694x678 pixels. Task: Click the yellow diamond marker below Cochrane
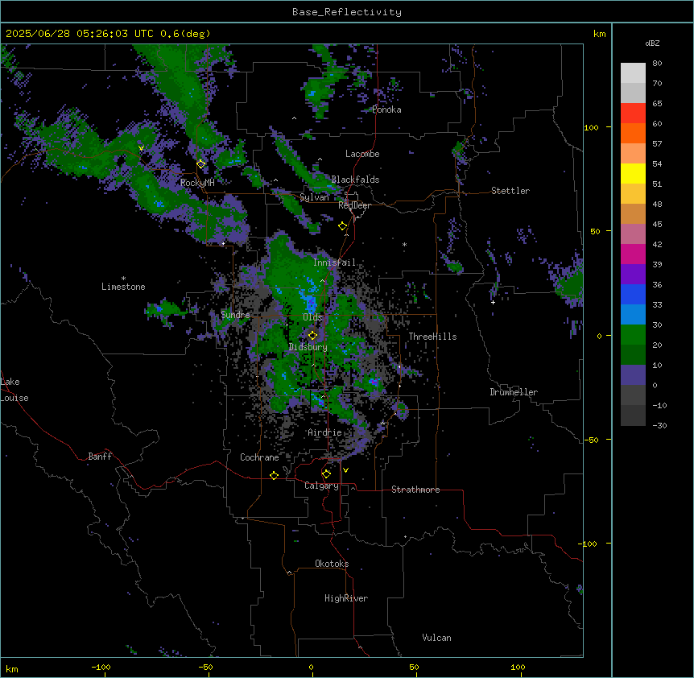274,475
